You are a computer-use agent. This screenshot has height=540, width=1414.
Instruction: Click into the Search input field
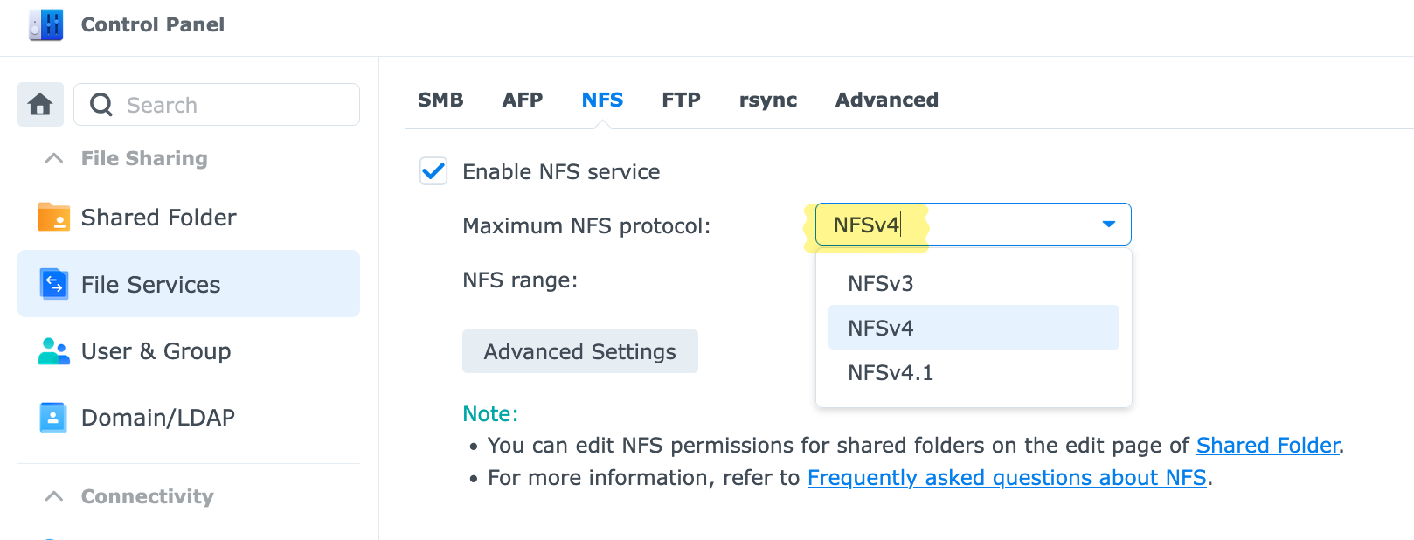[x=236, y=105]
